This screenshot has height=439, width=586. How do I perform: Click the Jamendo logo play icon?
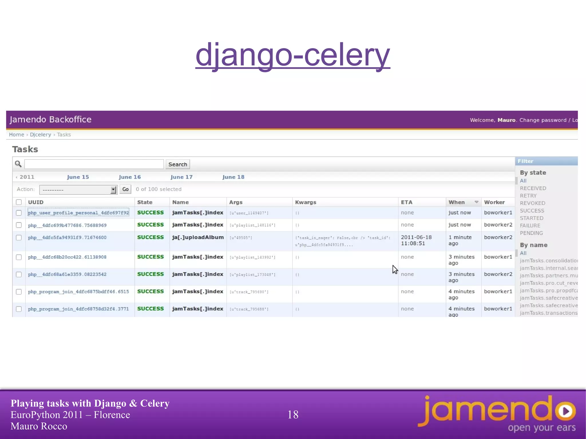click(x=566, y=411)
